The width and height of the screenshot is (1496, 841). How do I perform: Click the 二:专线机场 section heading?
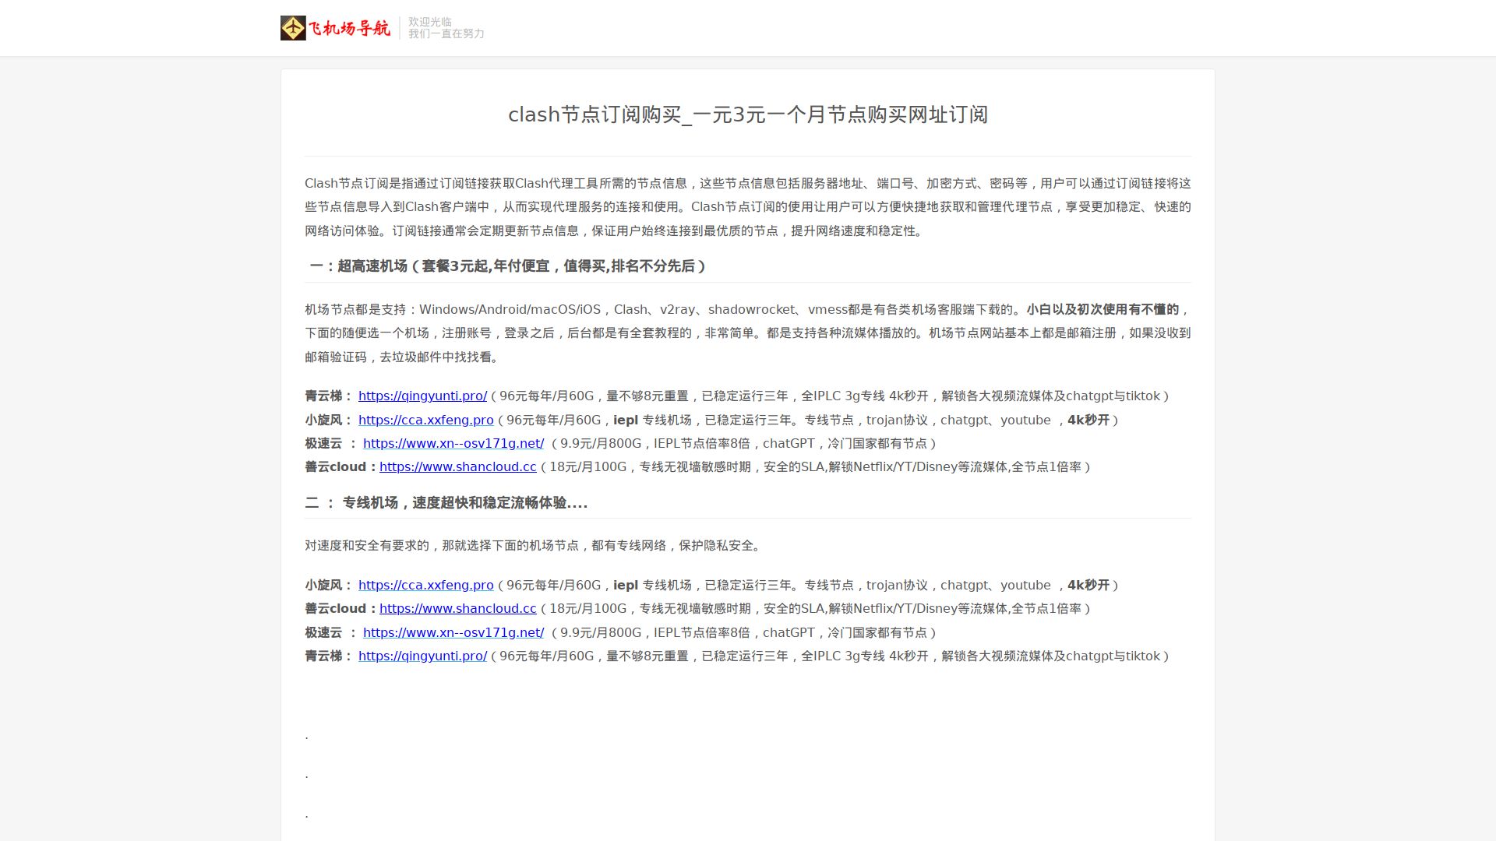coord(446,503)
